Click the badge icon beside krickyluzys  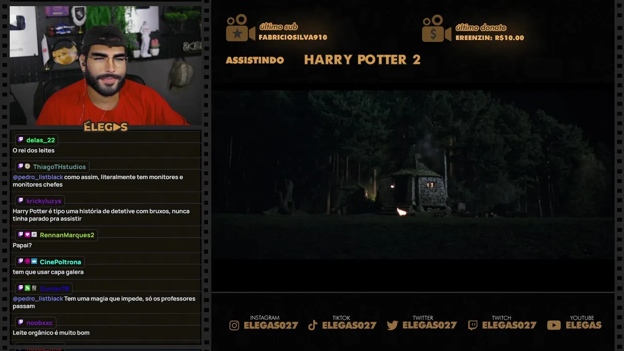pyautogui.click(x=20, y=200)
